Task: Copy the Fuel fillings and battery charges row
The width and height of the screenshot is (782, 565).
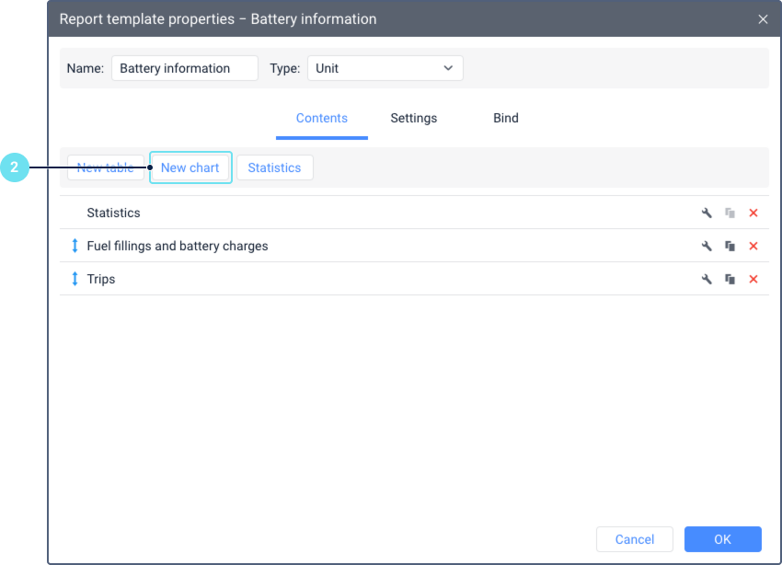Action: point(730,247)
